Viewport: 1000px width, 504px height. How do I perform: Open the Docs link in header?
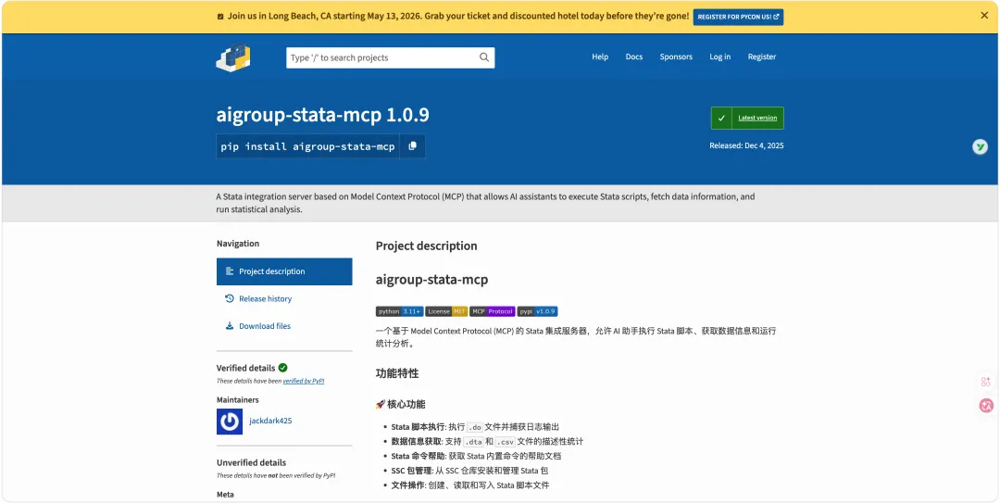[x=634, y=57]
